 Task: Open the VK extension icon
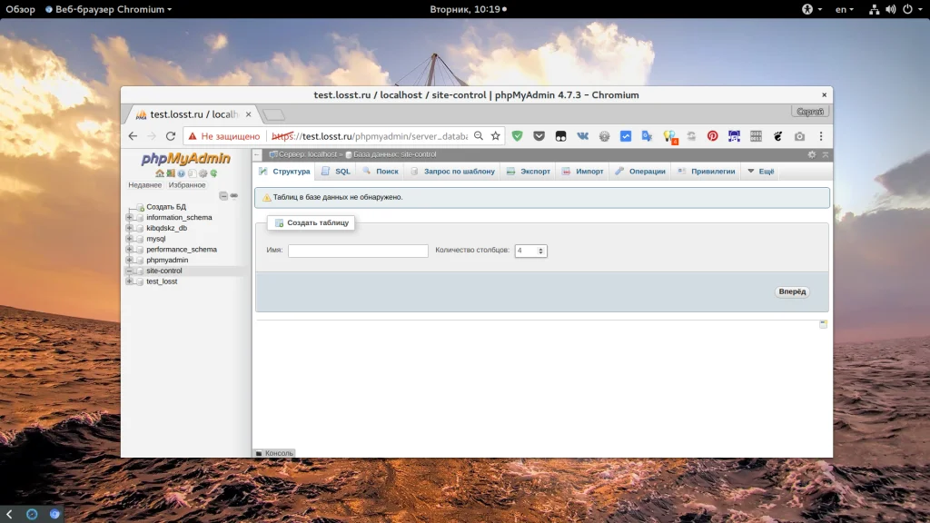tap(582, 136)
